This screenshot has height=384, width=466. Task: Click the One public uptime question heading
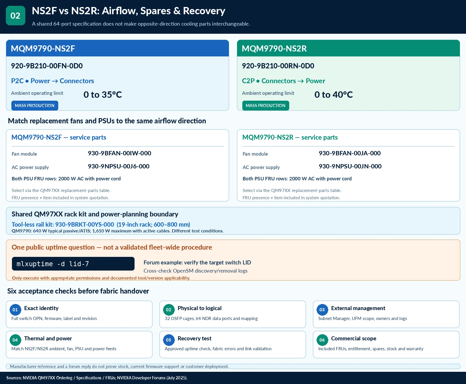[x=112, y=247]
